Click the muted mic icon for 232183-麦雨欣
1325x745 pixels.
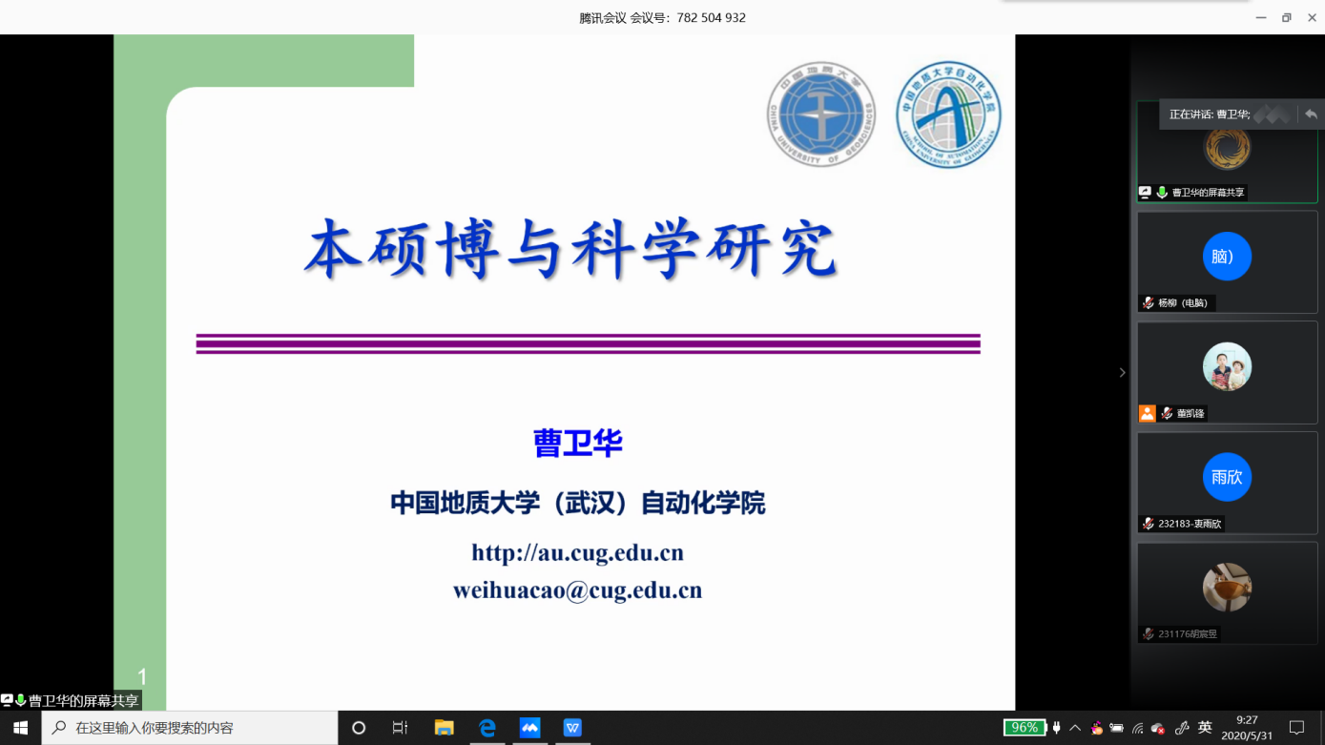pyautogui.click(x=1149, y=524)
